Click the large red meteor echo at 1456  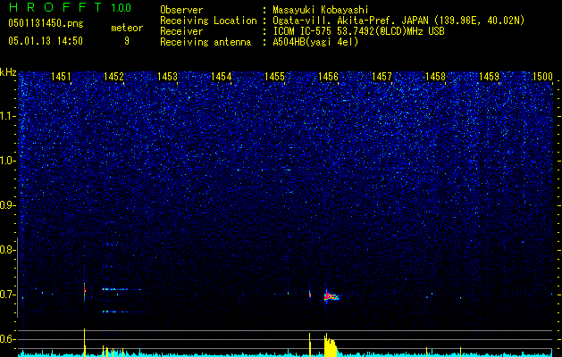coord(331,296)
